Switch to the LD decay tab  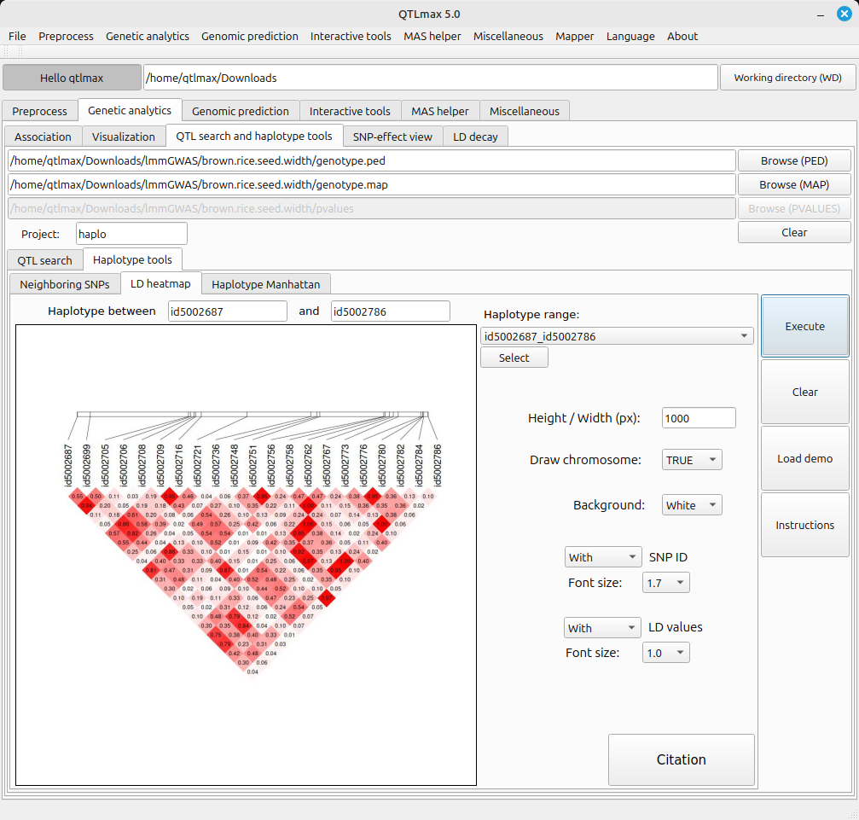pos(475,137)
